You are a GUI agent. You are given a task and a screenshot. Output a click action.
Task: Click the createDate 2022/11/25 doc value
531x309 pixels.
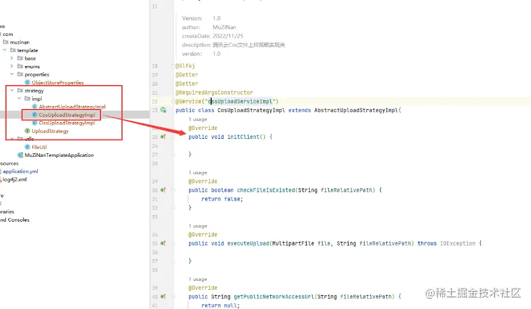228,36
